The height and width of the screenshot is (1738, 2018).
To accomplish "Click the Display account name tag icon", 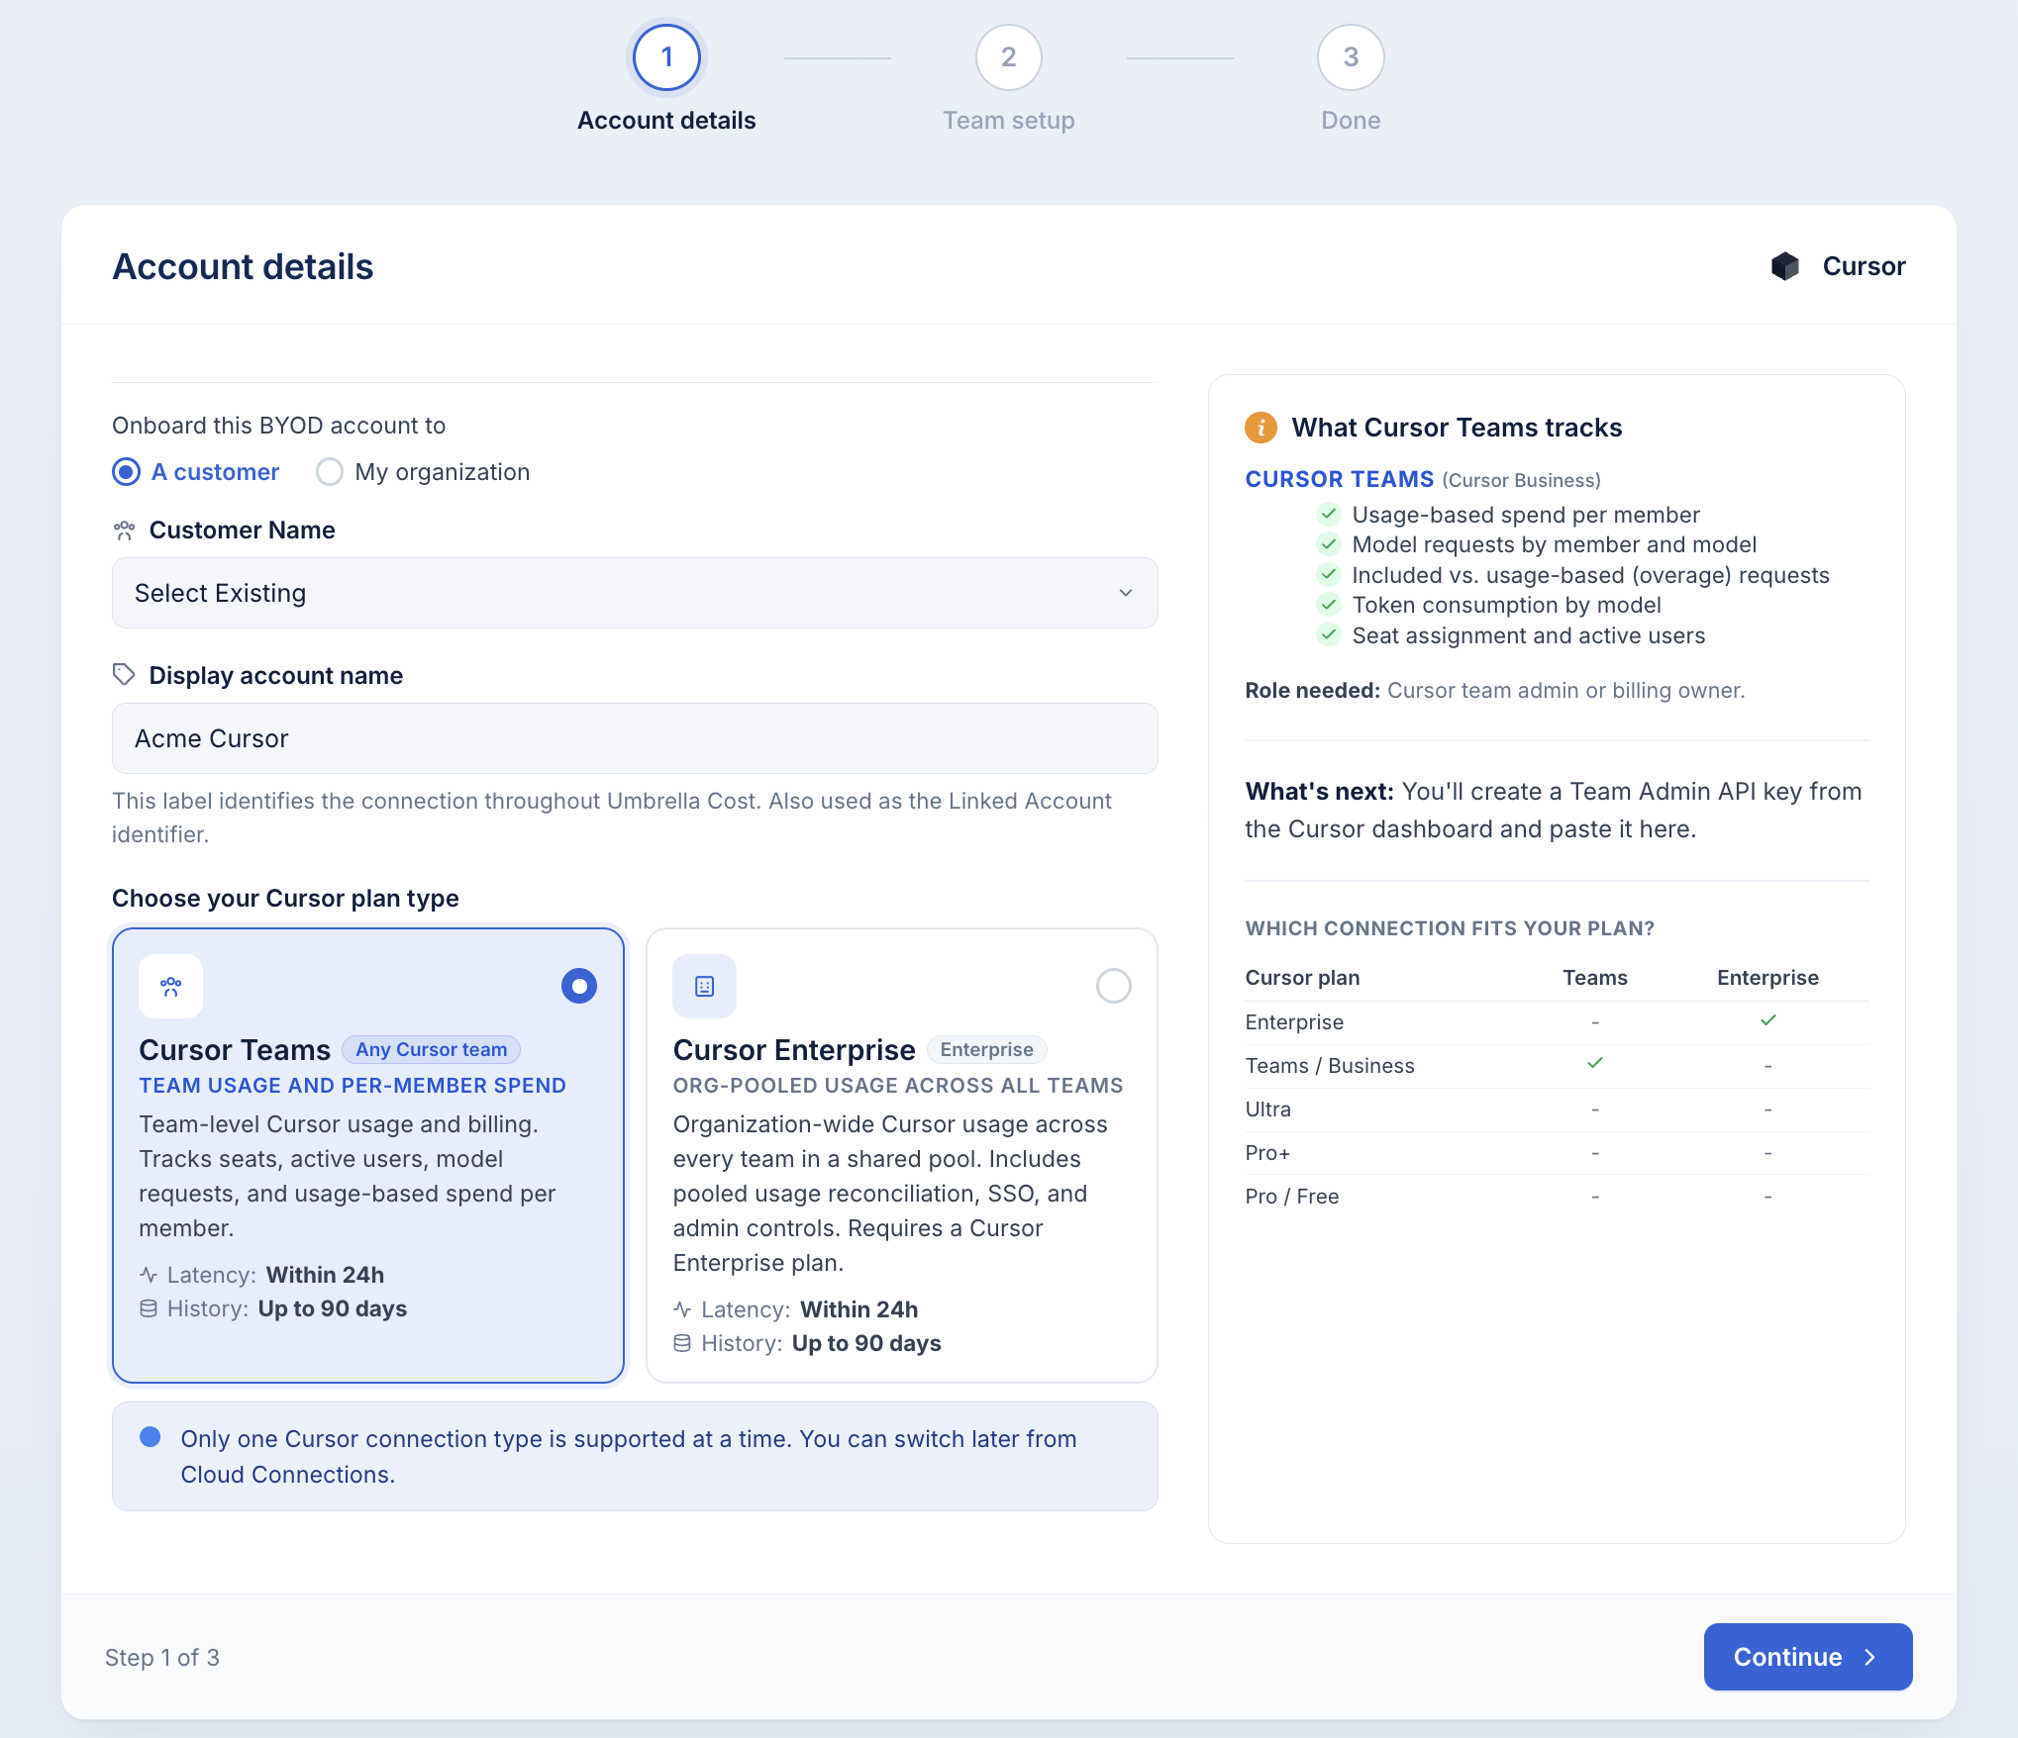I will 124,675.
